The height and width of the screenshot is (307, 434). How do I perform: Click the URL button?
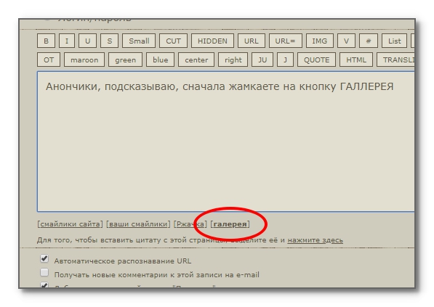click(x=251, y=41)
